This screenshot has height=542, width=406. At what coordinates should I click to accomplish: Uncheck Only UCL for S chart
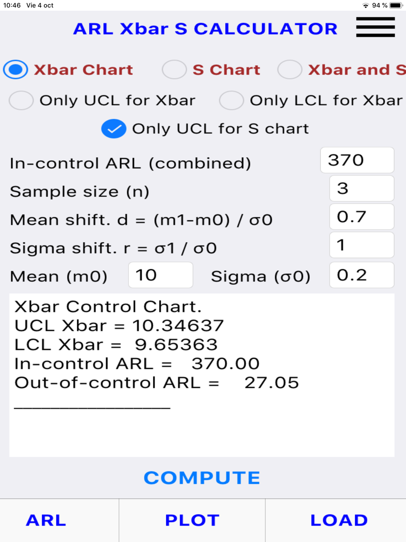pyautogui.click(x=114, y=129)
